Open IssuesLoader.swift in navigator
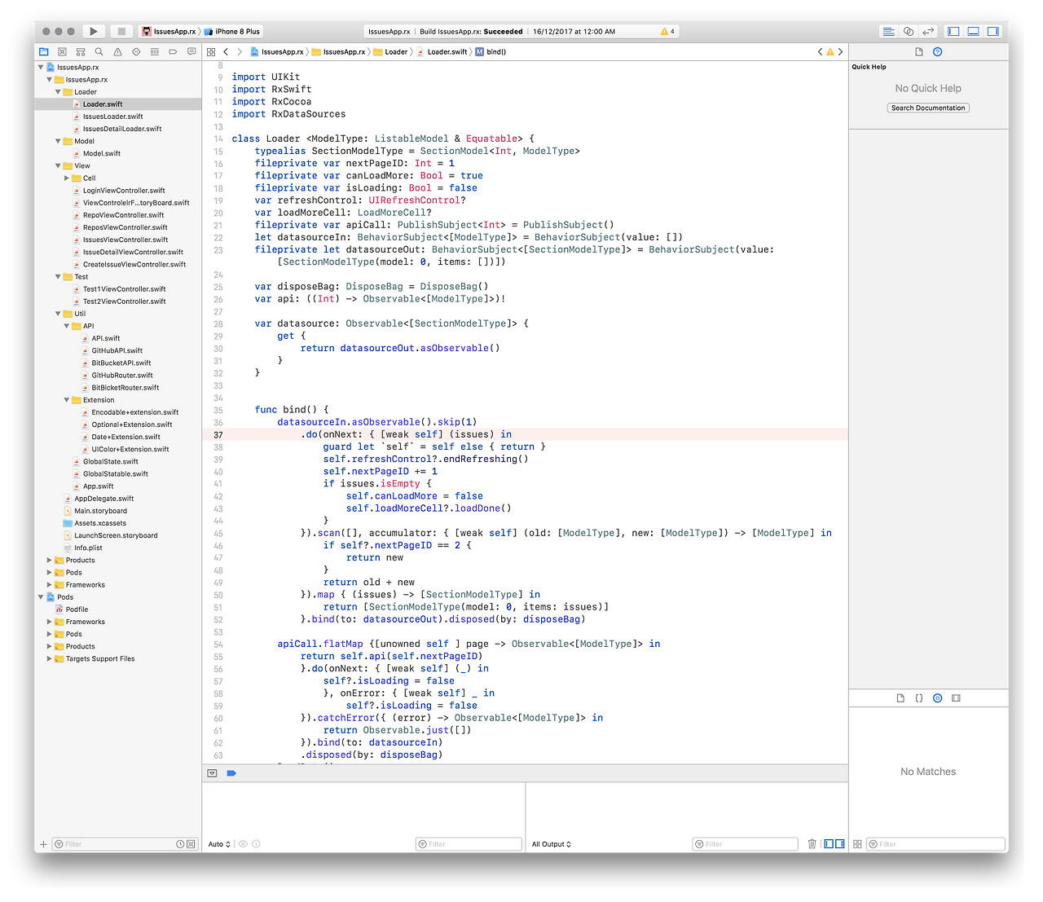Image resolution: width=1043 pixels, height=902 pixels. coord(112,117)
